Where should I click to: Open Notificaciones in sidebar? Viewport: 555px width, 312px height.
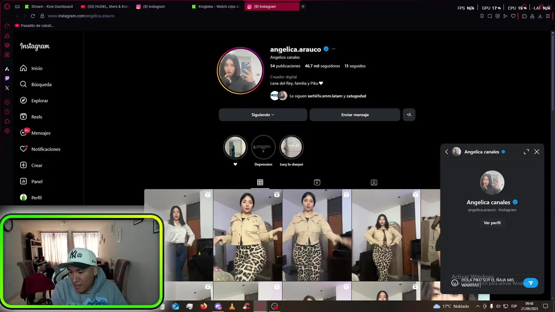pos(40,149)
